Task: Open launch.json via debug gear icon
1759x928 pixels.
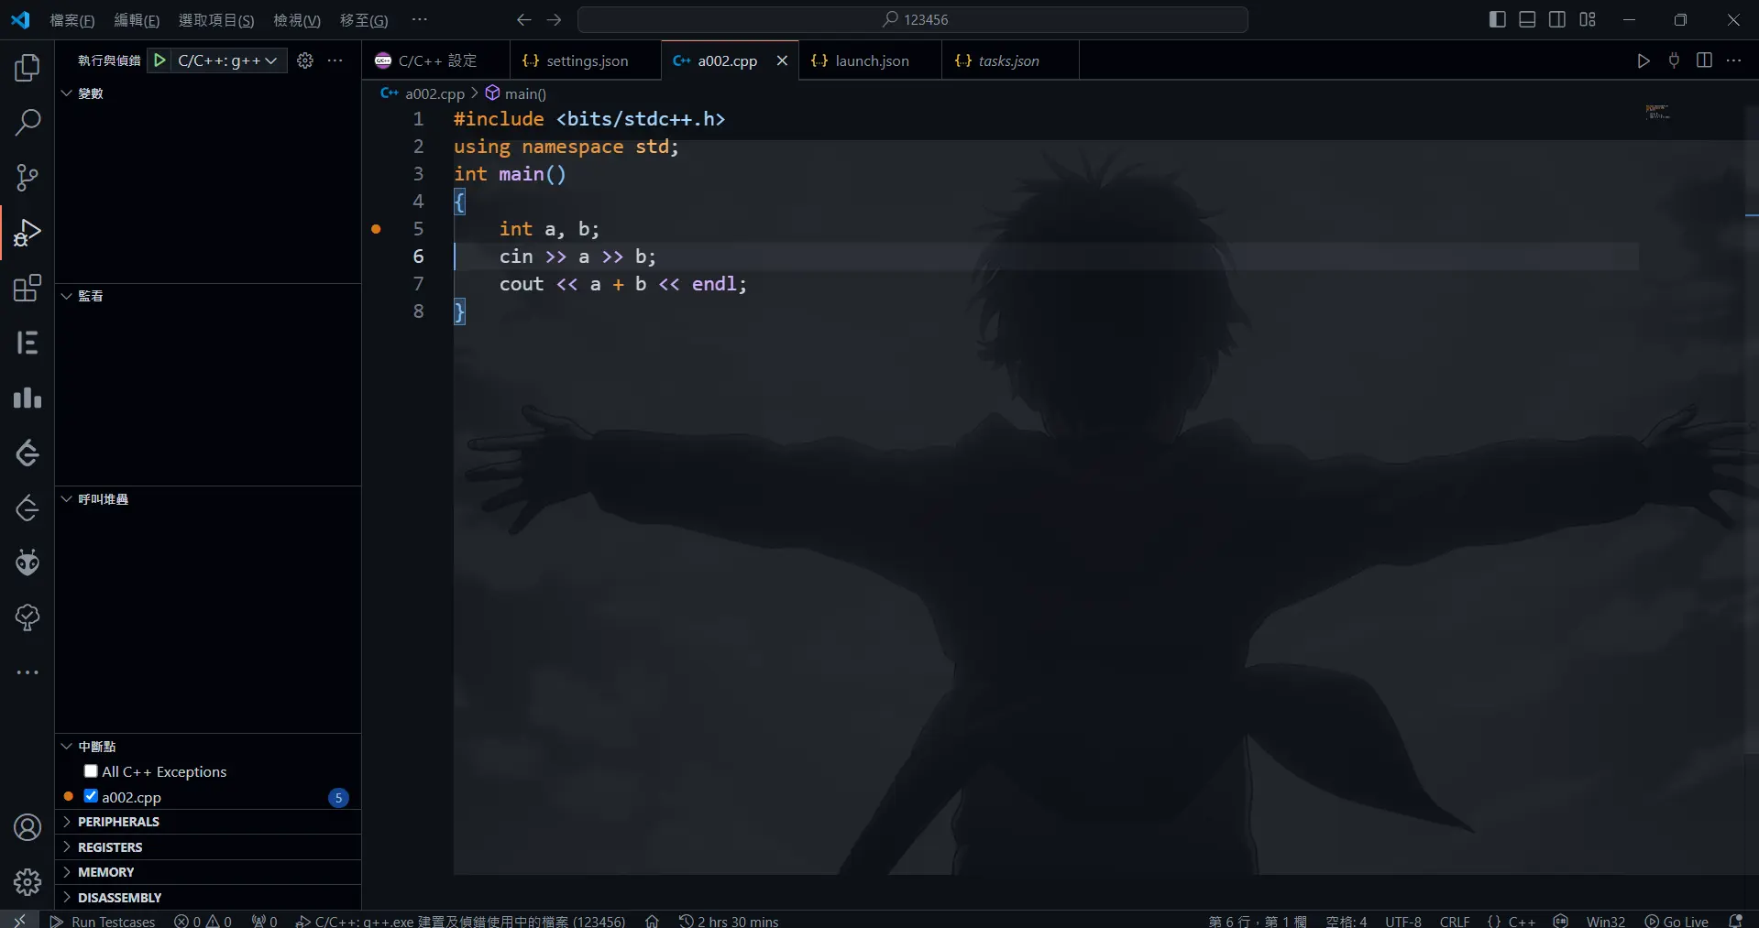Action: pyautogui.click(x=305, y=60)
